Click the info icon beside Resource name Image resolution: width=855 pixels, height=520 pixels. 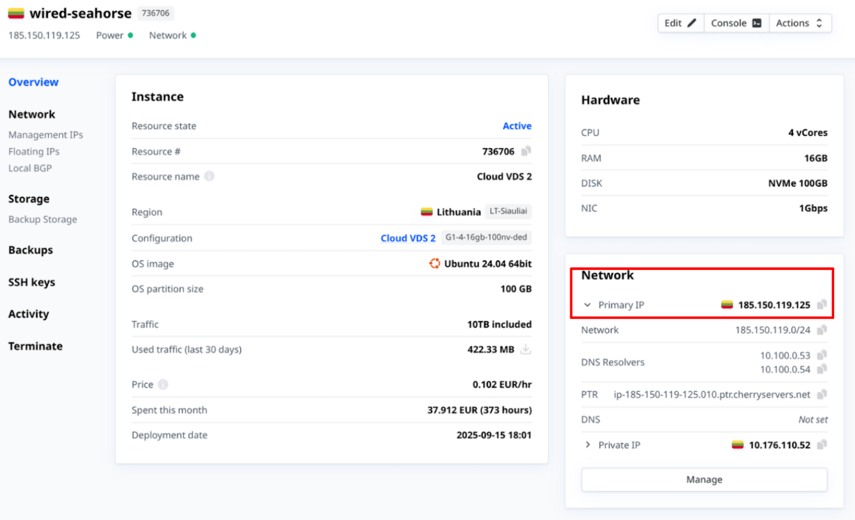pos(210,176)
